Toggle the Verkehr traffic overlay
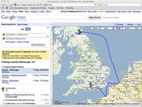Viewport: 142px width, 107px height. point(95,28)
